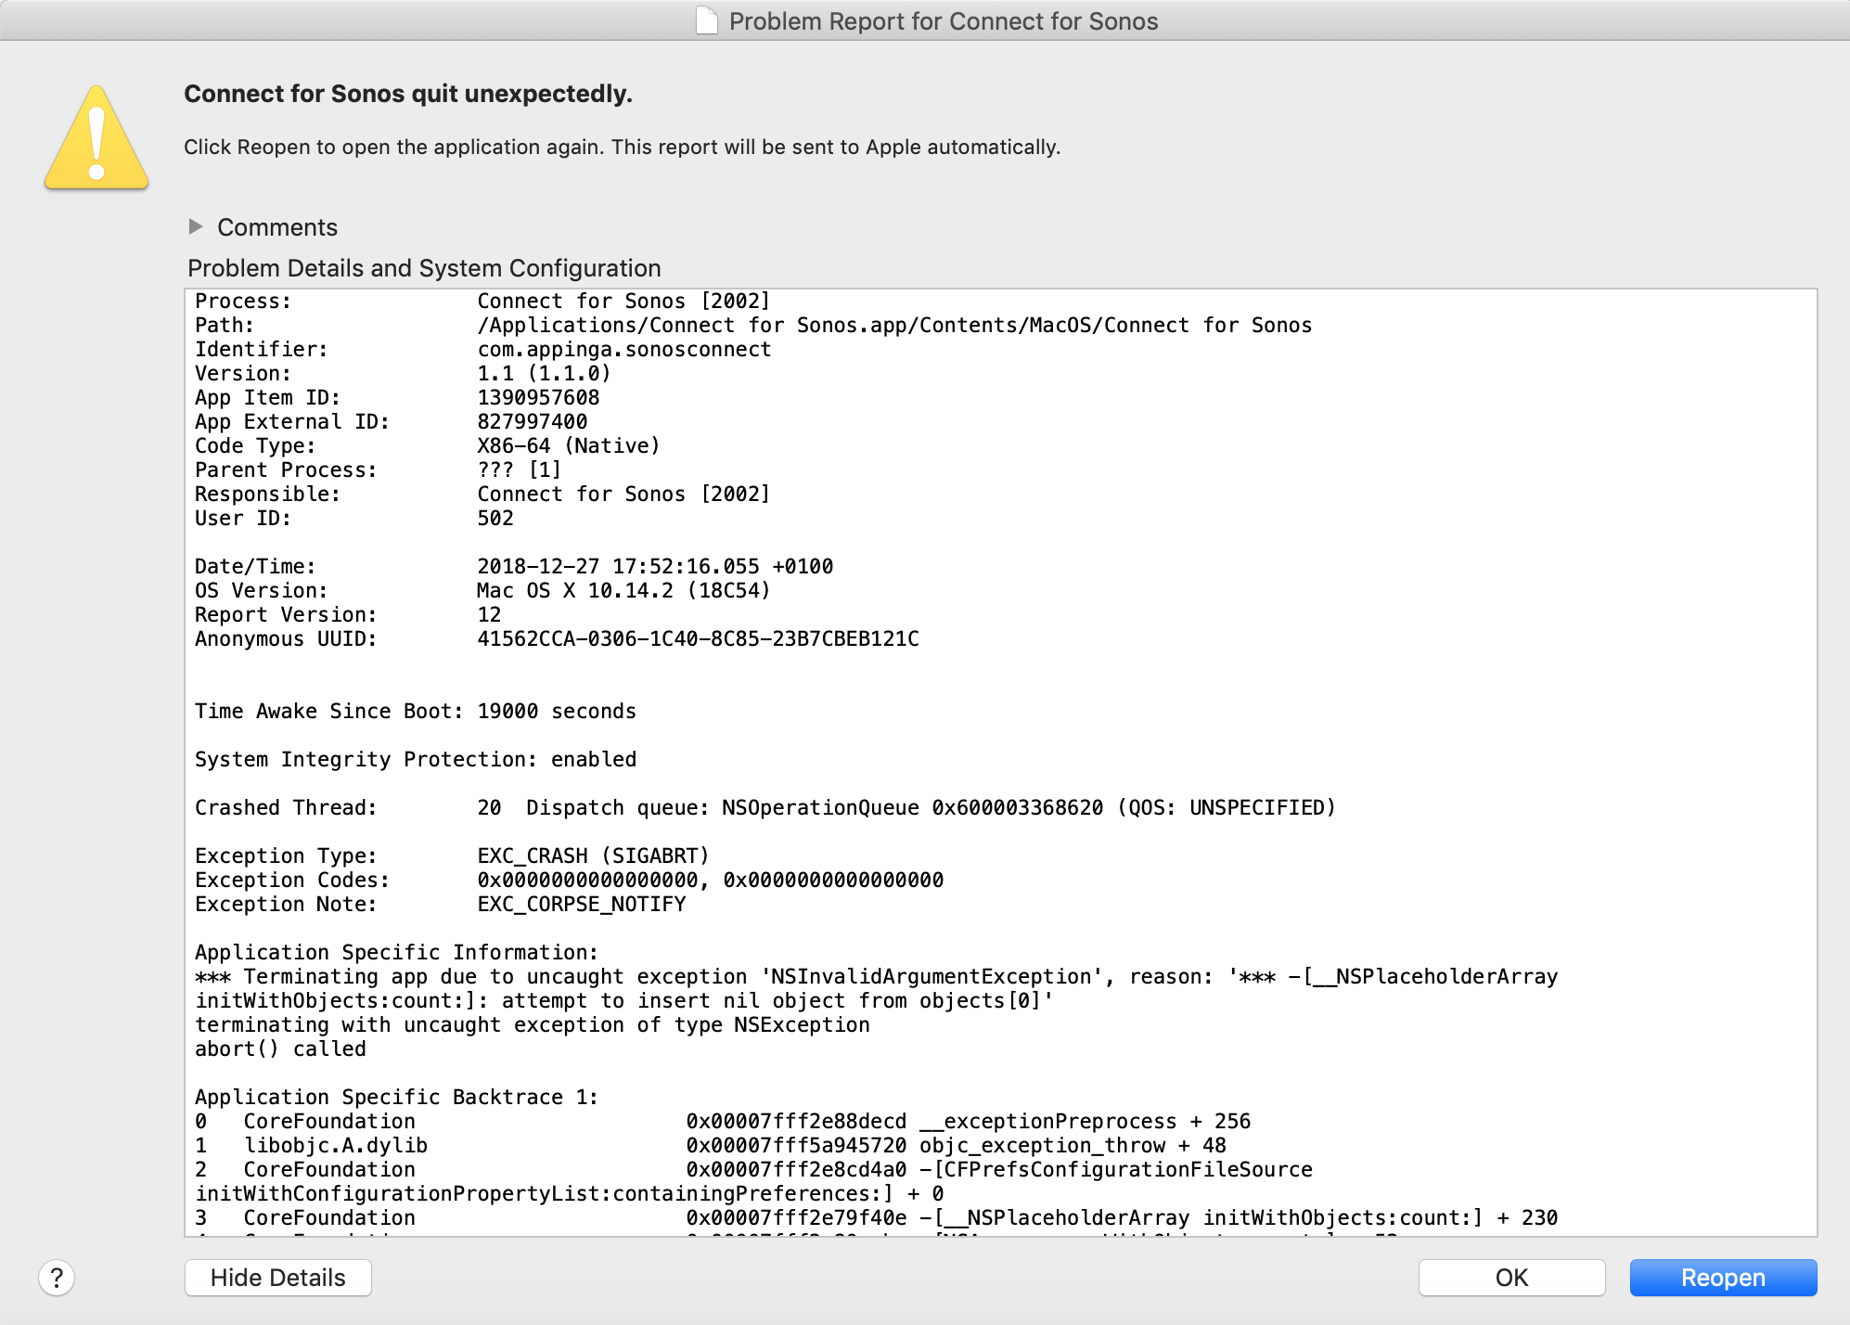This screenshot has height=1325, width=1850.
Task: Click Hide Details button
Action: 278,1278
